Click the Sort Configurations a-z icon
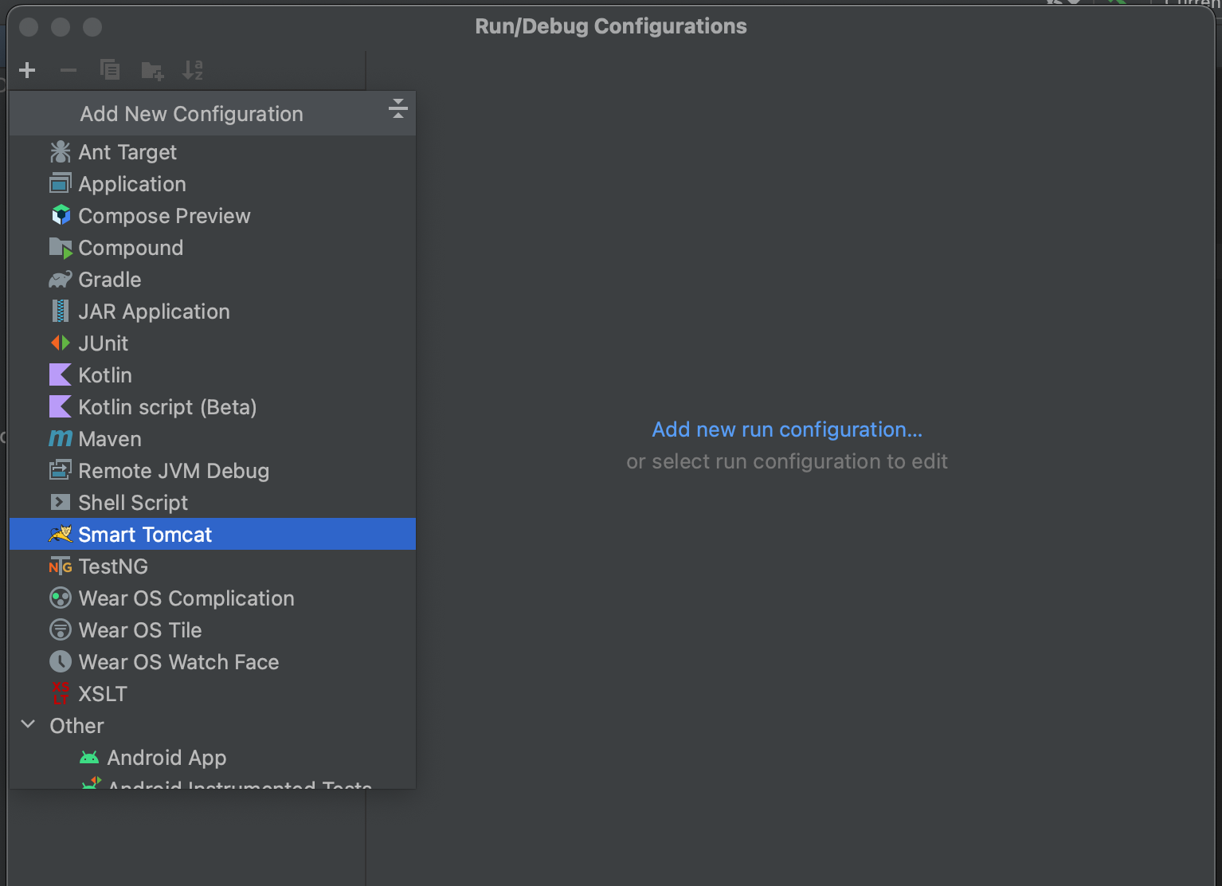This screenshot has width=1222, height=886. click(193, 70)
